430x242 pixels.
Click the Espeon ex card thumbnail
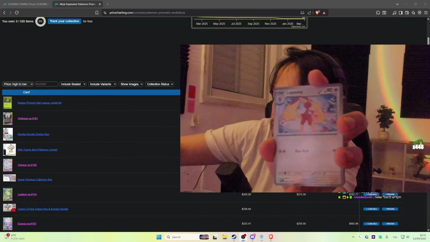(x=8, y=224)
